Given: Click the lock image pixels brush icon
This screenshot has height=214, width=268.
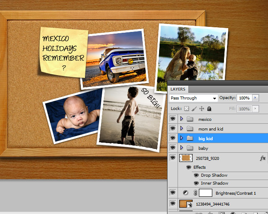Looking at the screenshot, I should click(194, 109).
